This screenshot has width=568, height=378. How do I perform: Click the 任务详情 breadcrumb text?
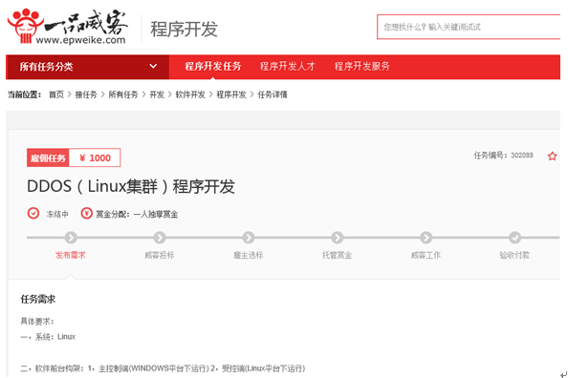[272, 94]
